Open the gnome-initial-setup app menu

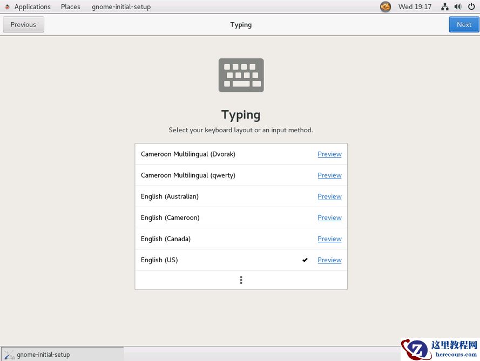121,6
